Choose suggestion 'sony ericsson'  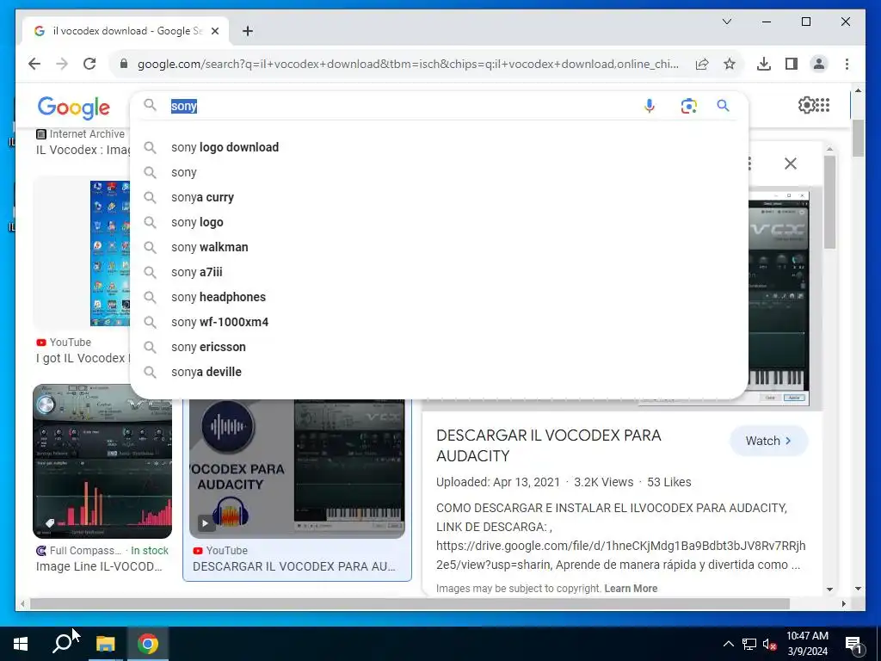(439, 347)
